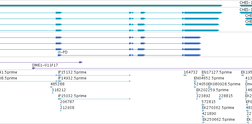Image resolution: width=252 pixels, height=124 pixels.
Task: Select the DME1-011F17 feature label
Action: [45, 65]
